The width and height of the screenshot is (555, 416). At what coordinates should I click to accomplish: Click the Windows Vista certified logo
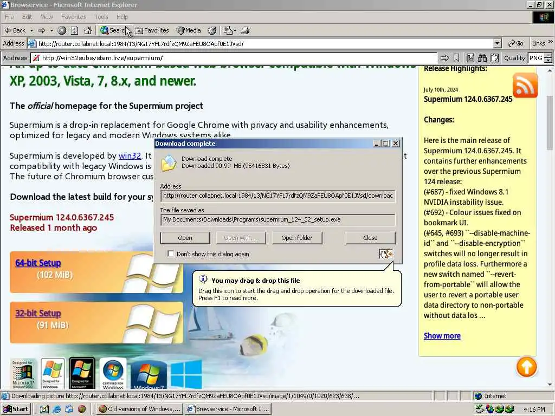113,374
